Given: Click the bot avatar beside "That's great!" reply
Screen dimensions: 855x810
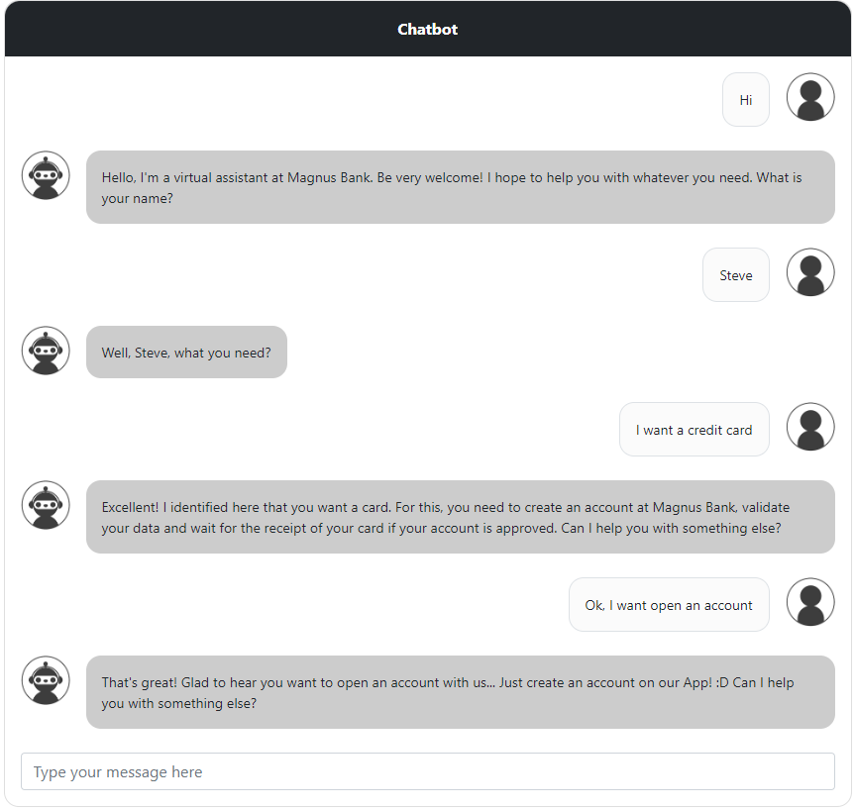Looking at the screenshot, I should coord(46,680).
